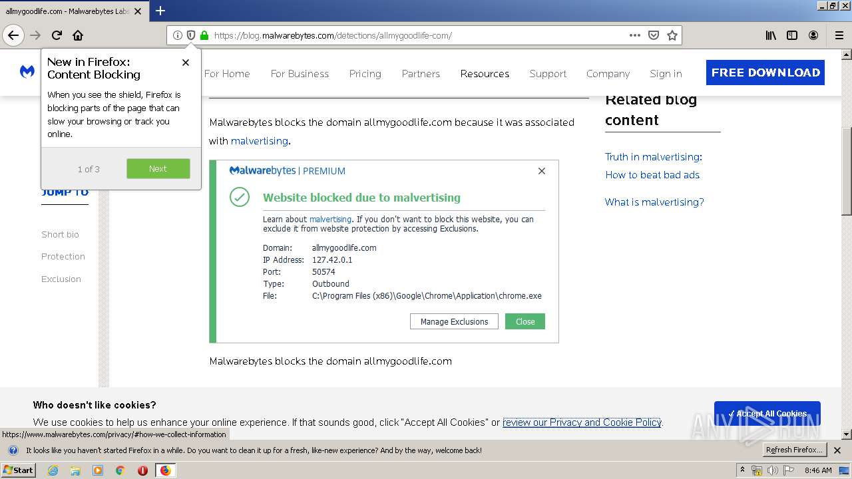Open What is malvertising? link

[654, 202]
